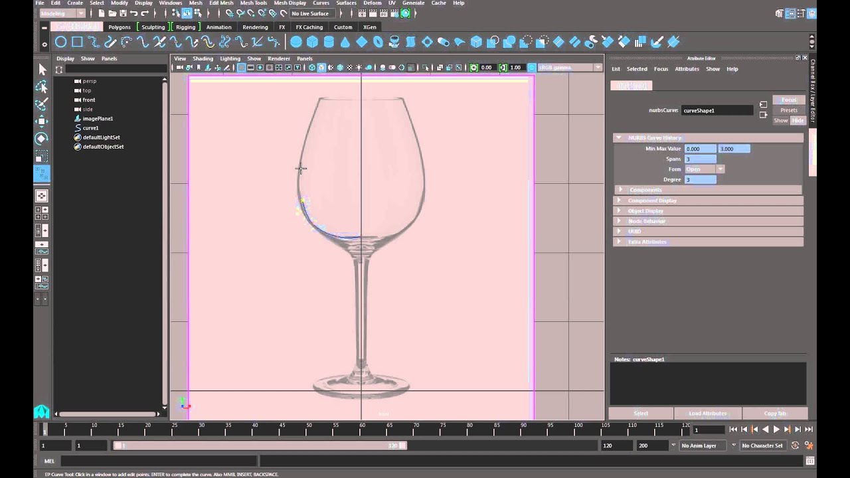
Task: Toggle Snap to grids in the status line
Action: coord(230,13)
